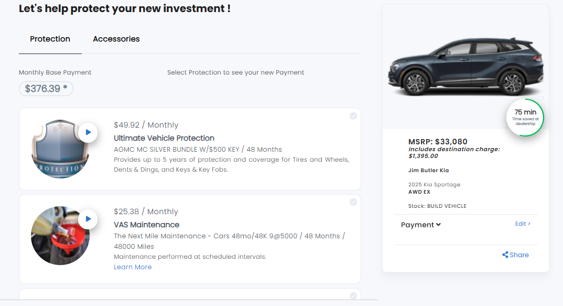Image resolution: width=563 pixels, height=306 pixels.
Task: Play the VAS Maintenance video
Action: (88, 219)
